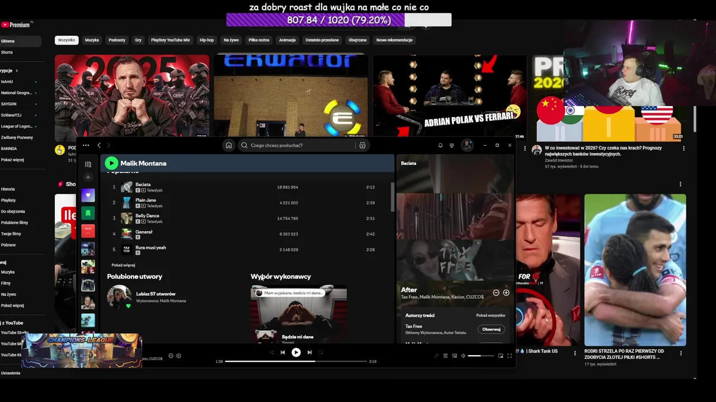Select the Nowe rekomendacje chip

(394, 40)
